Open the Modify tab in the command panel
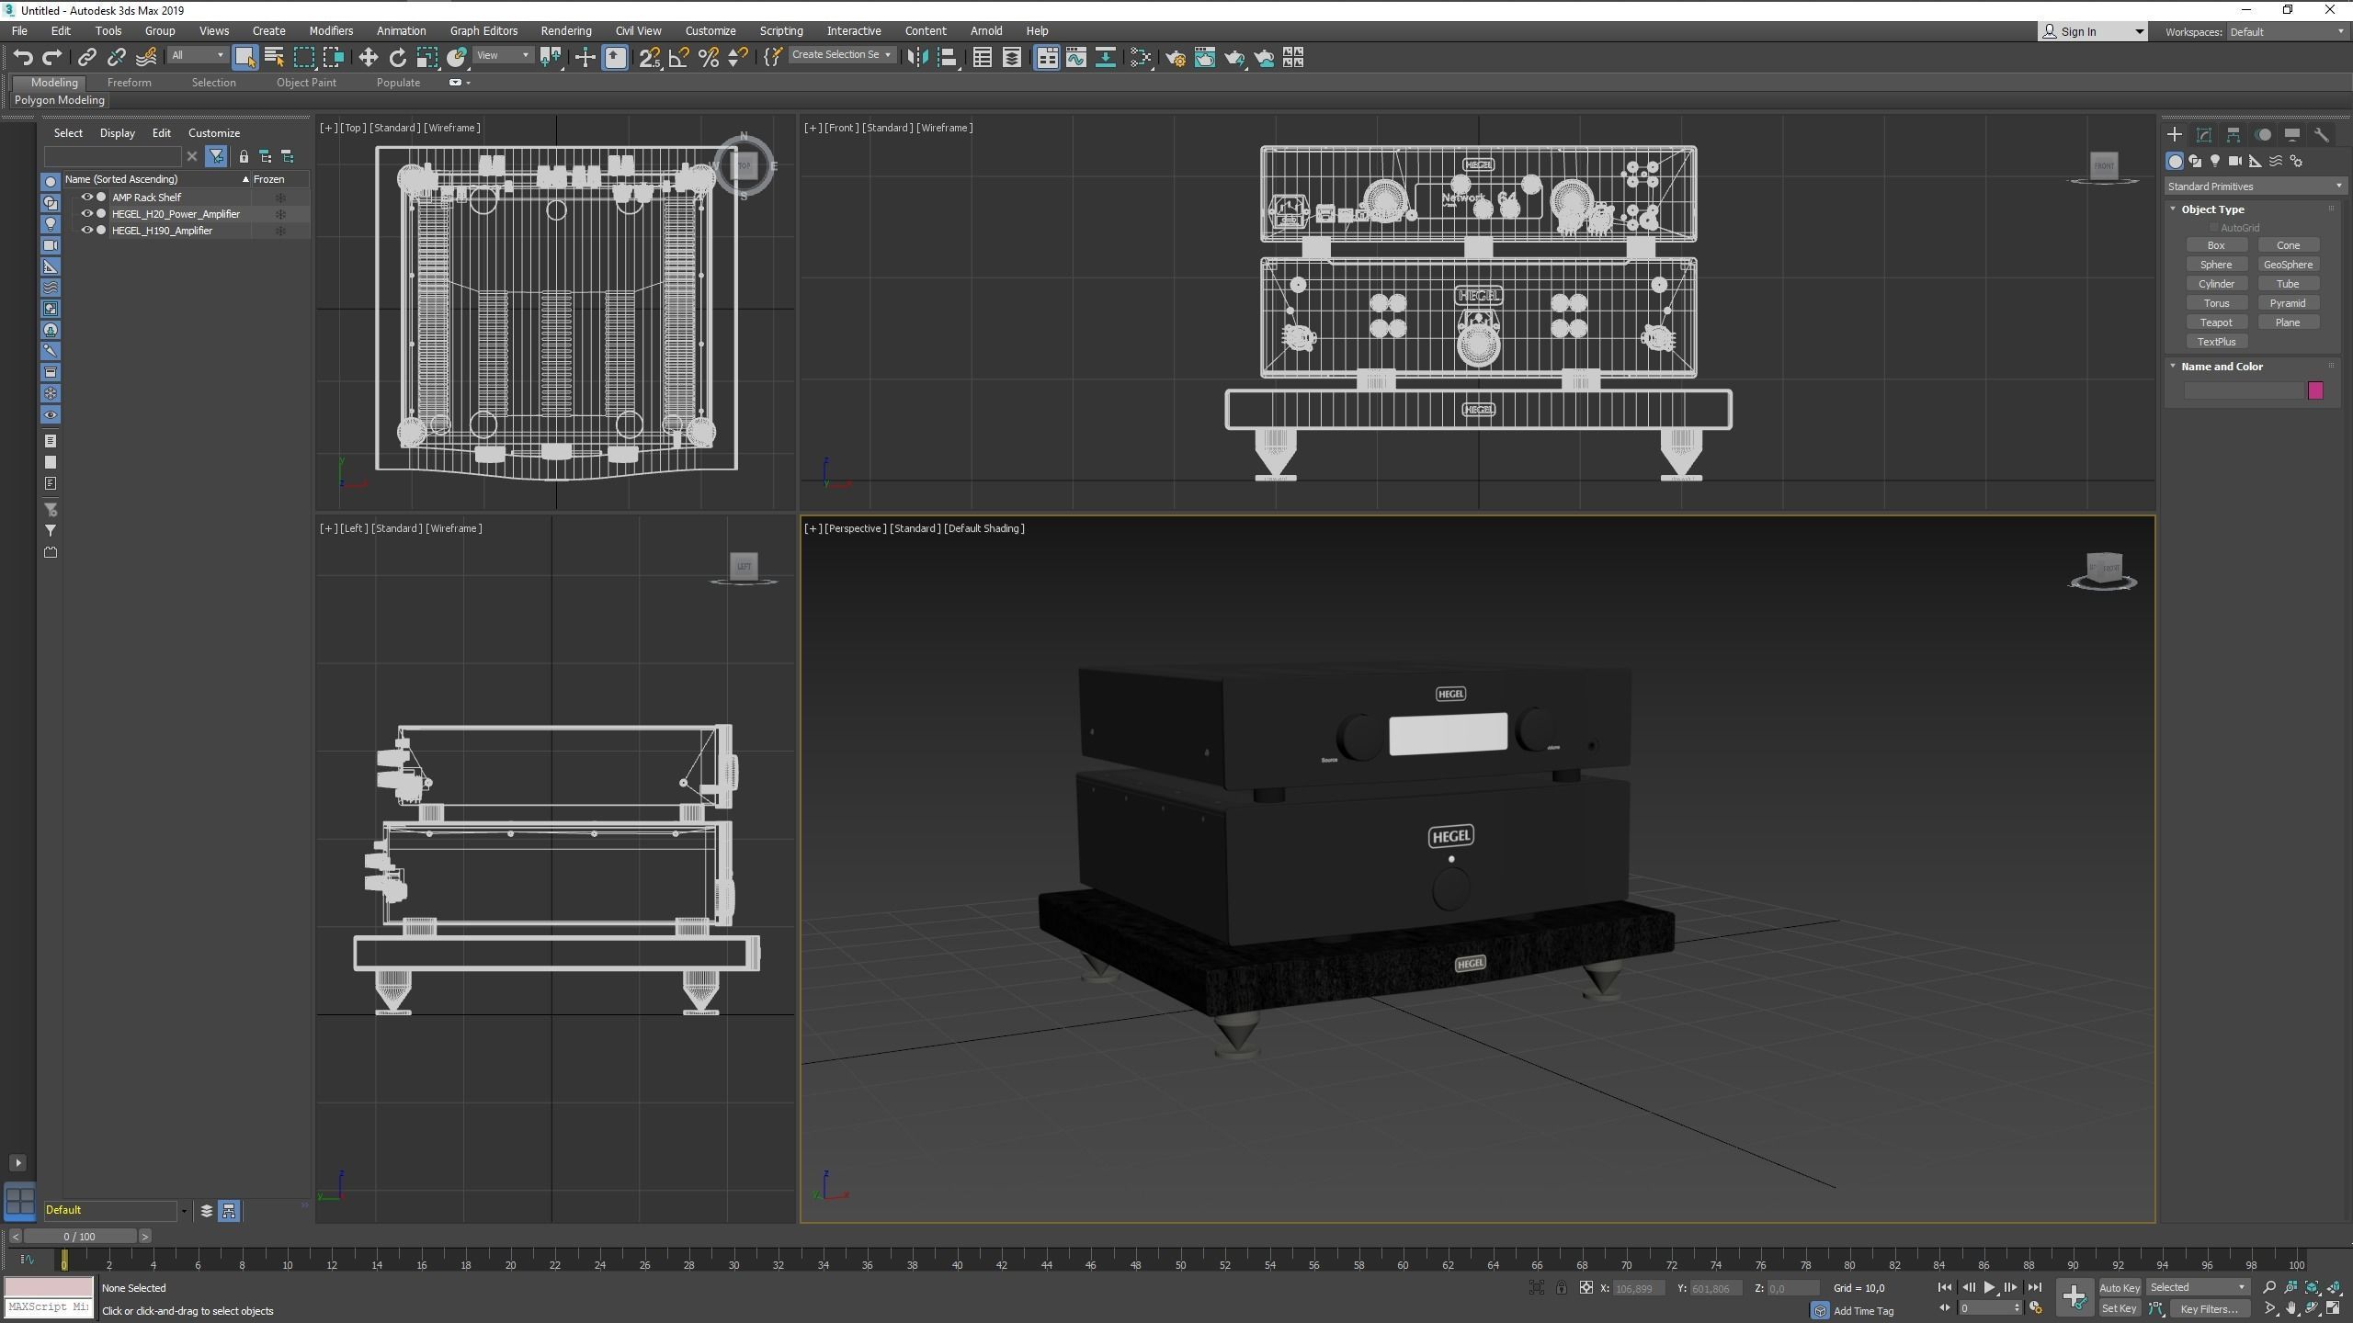Viewport: 2353px width, 1323px height. click(2203, 135)
